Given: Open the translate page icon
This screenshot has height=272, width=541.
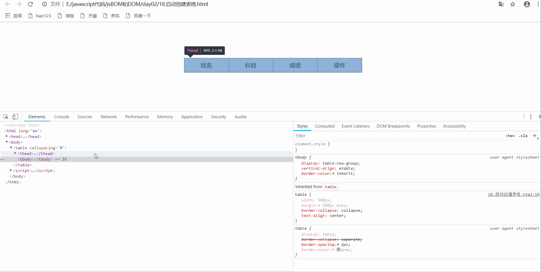Looking at the screenshot, I should 501,4.
